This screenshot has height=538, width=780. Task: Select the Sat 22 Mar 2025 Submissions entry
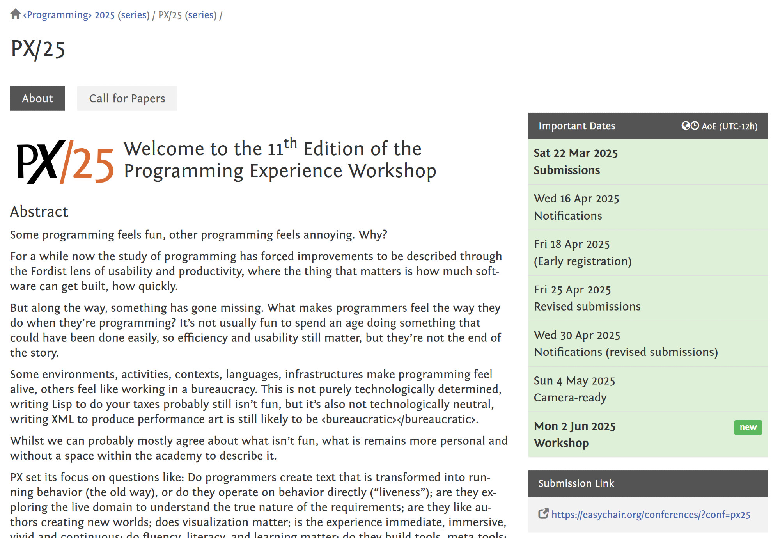click(x=575, y=162)
